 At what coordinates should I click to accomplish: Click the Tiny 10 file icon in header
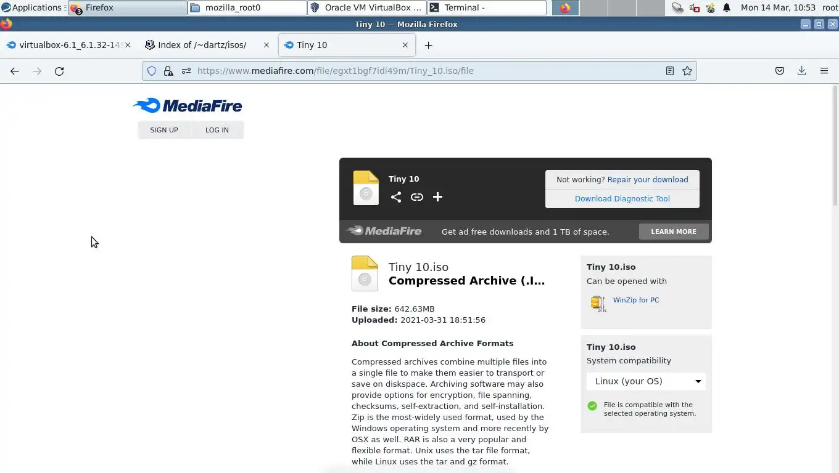366,188
